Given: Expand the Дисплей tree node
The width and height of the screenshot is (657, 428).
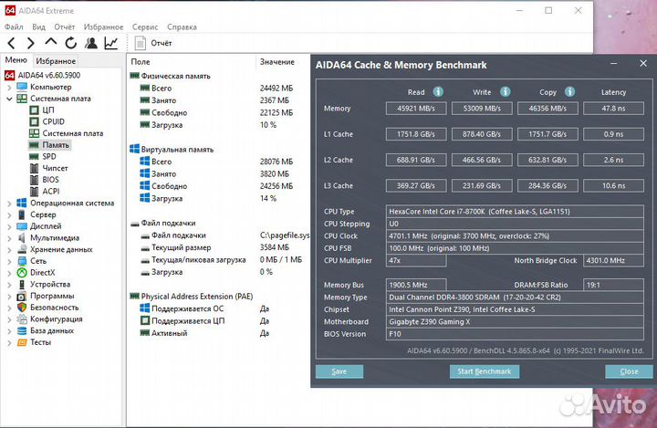Looking at the screenshot, I should 10,226.
